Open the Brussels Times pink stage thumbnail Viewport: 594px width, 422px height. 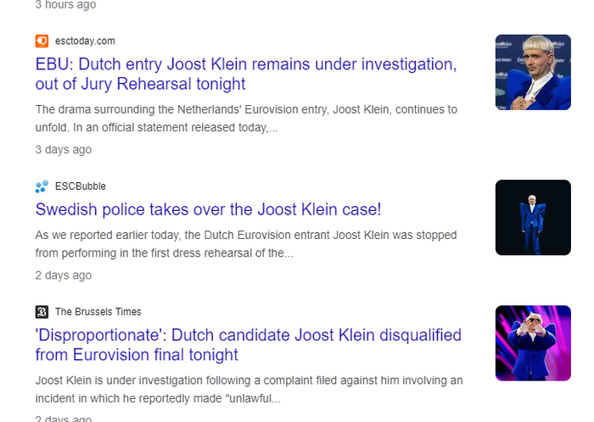tap(533, 342)
